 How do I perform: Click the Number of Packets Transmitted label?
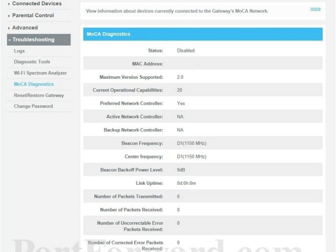[x=128, y=196]
